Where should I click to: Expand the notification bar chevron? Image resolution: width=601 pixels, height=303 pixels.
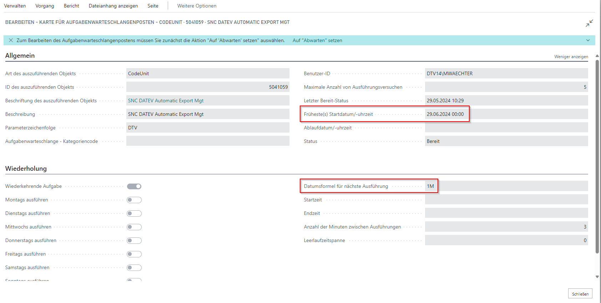[588, 40]
